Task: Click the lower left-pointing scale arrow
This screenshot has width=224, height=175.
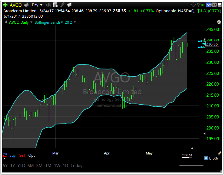Action: 204,134
